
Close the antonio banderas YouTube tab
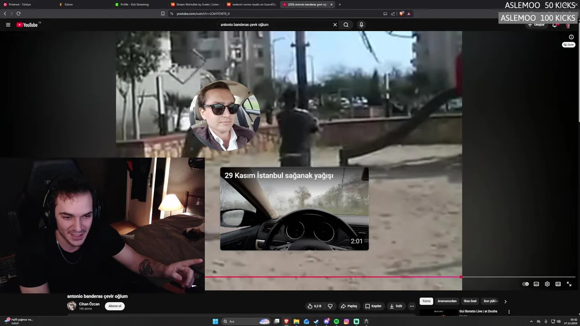pyautogui.click(x=331, y=5)
